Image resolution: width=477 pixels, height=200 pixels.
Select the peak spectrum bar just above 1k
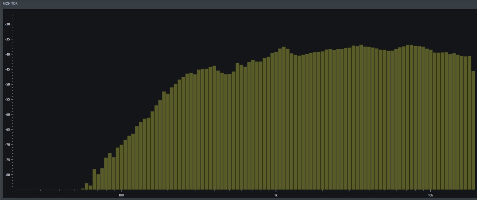[284, 118]
